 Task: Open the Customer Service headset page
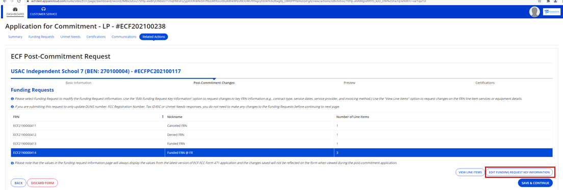(43, 12)
